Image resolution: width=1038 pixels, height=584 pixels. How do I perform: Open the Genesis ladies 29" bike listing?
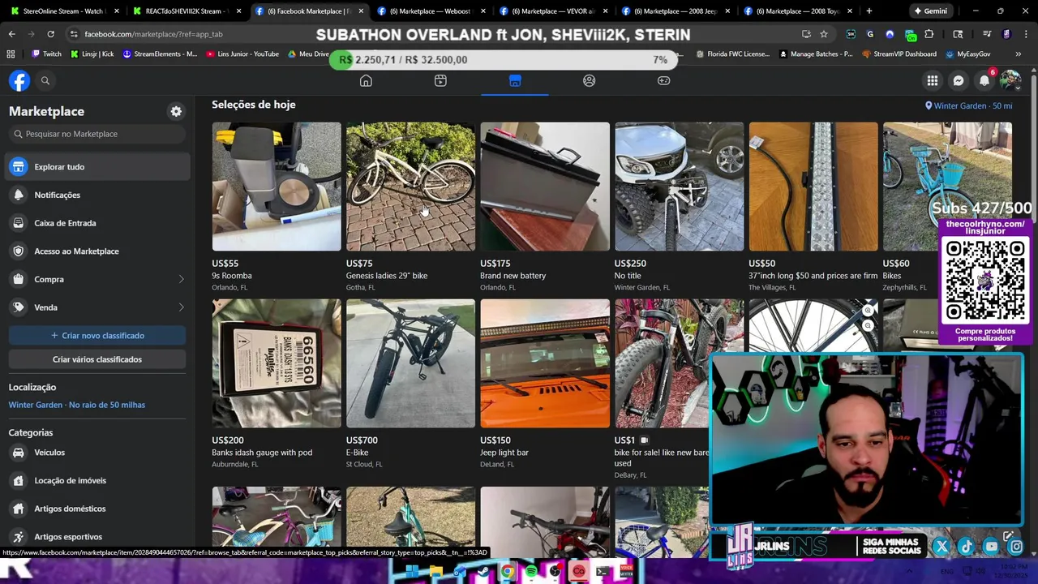click(x=410, y=187)
